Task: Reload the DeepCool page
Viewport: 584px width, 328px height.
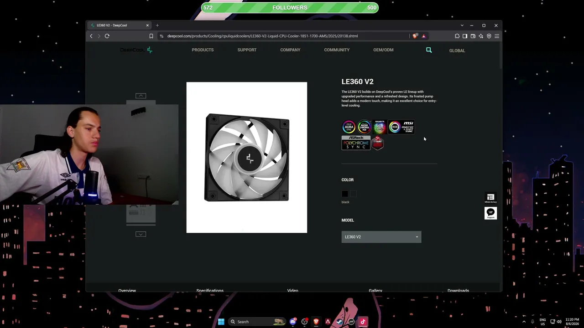Action: coord(107,36)
